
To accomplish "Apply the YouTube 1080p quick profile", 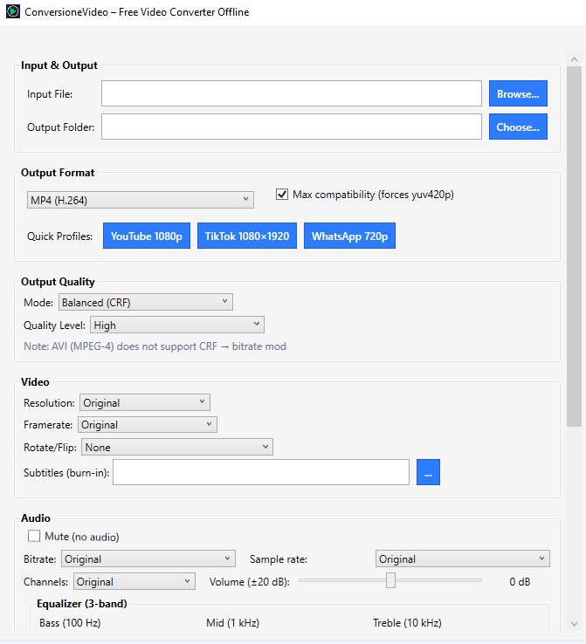I will click(x=147, y=236).
